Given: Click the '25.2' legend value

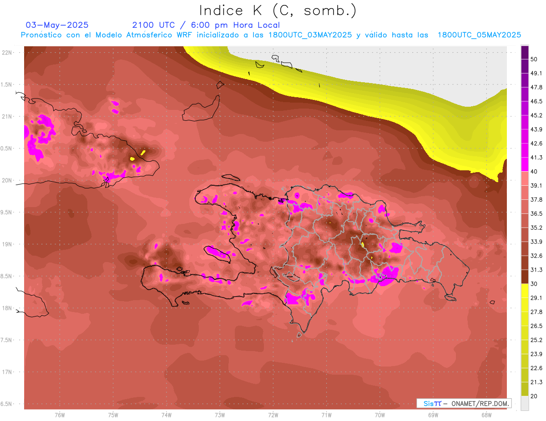Looking at the screenshot, I should (536, 340).
